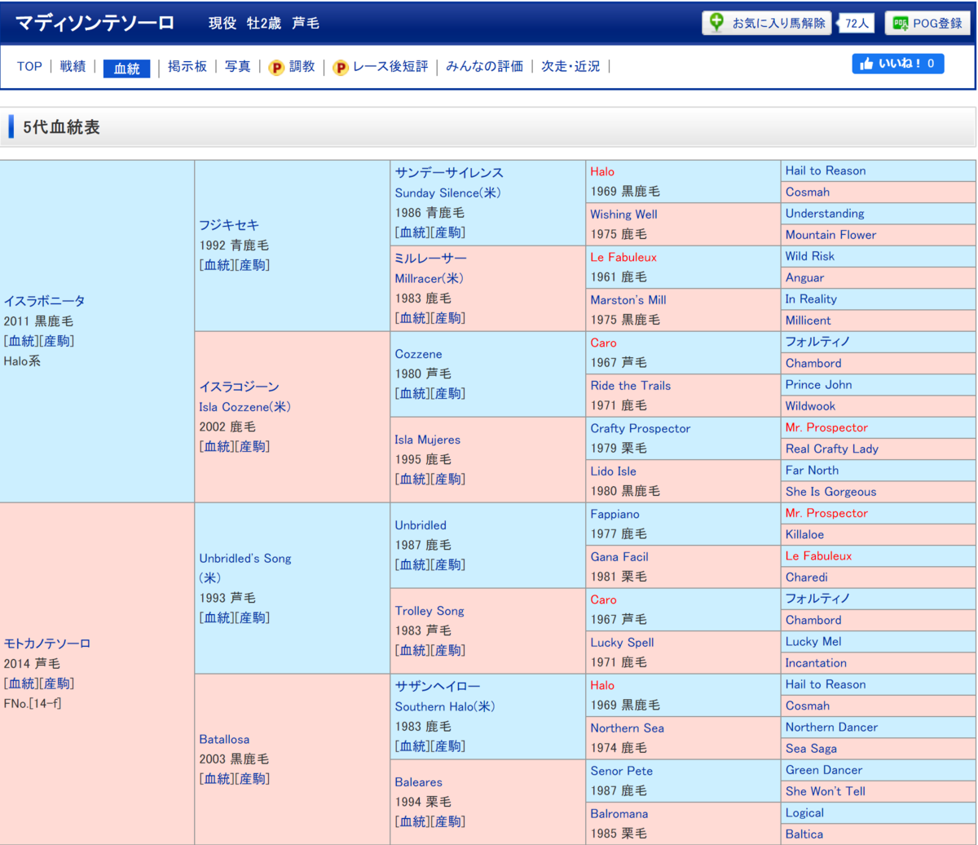The image size is (978, 845).
Task: Click the Senor Pete link
Action: tap(622, 771)
